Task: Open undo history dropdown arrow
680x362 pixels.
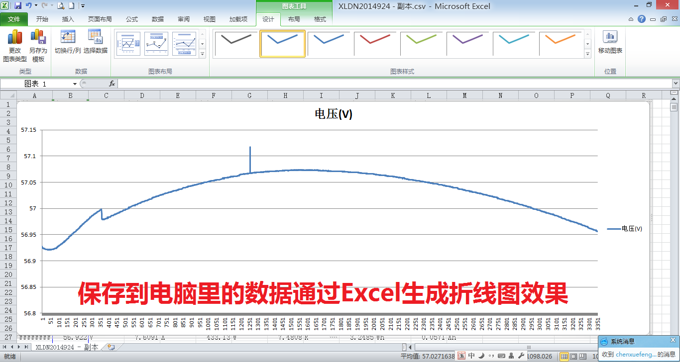Action: coord(36,6)
